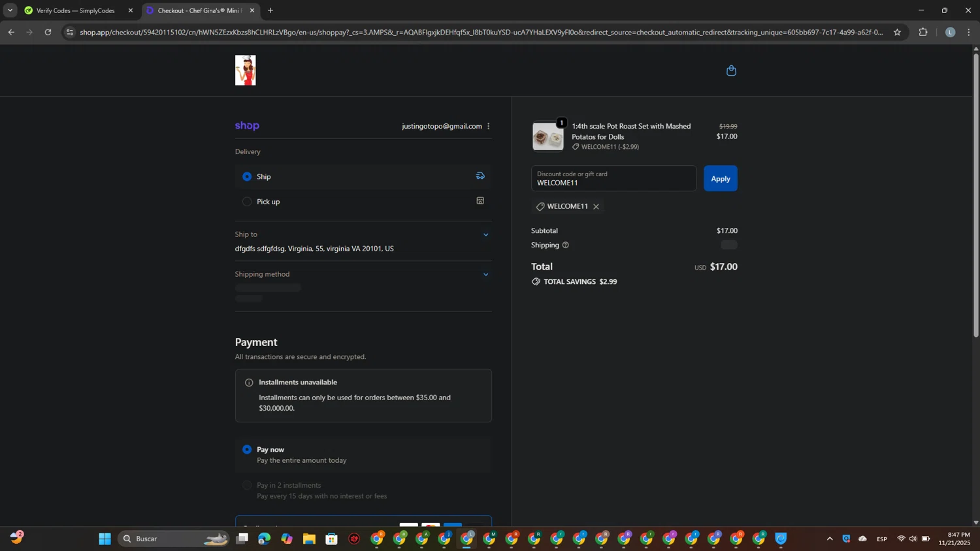Click the store pickup icon
The width and height of the screenshot is (980, 551).
pyautogui.click(x=480, y=201)
